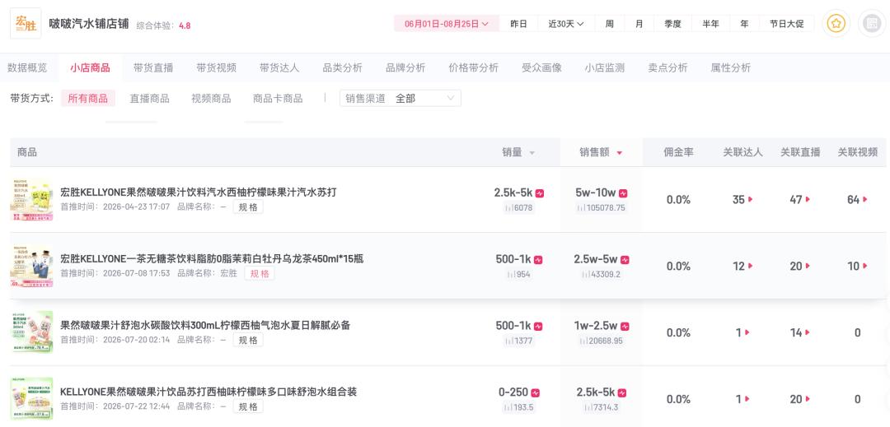The width and height of the screenshot is (890, 427).
Task: Open the 销售渠道 全部 dropdown
Action: click(x=400, y=98)
